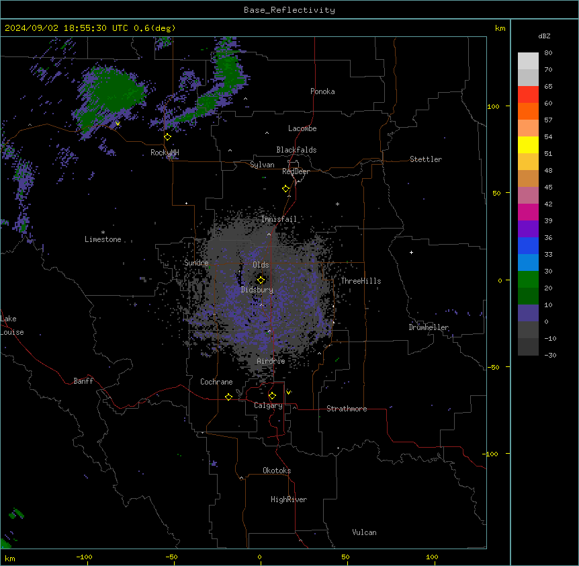
Task: Select the Strathmore city label
Action: [x=347, y=409]
